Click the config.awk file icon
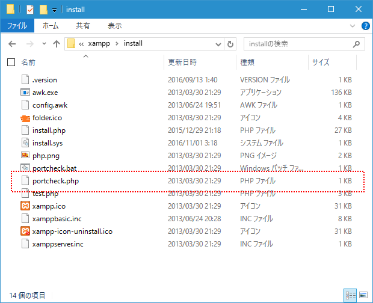 pos(25,105)
